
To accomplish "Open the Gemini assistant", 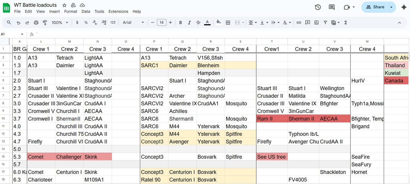I will pyautogui.click(x=404, y=7).
